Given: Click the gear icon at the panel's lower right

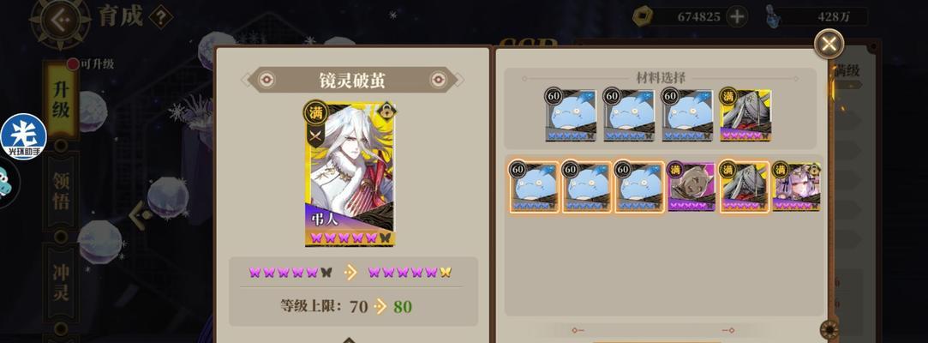Looking at the screenshot, I should 829,328.
